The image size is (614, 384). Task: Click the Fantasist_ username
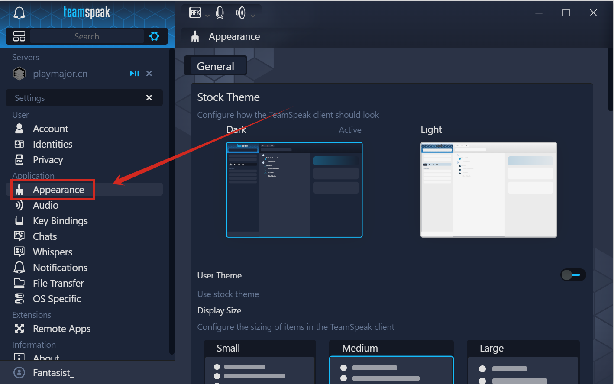(x=54, y=373)
